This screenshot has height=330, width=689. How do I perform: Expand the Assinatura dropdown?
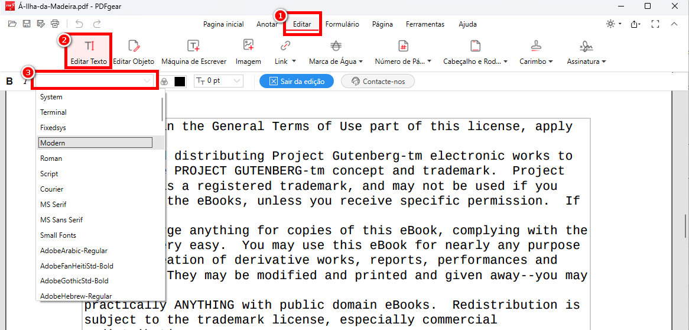[586, 61]
